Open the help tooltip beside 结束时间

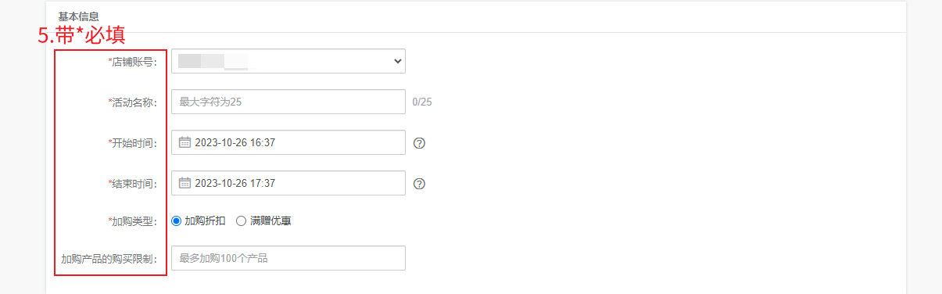pos(419,184)
